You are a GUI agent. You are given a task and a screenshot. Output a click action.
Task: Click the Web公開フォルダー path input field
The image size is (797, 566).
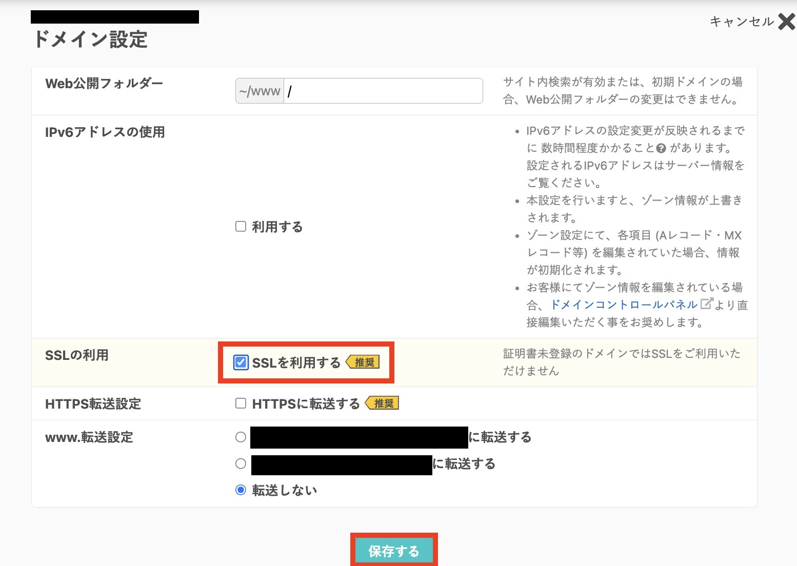click(x=383, y=91)
